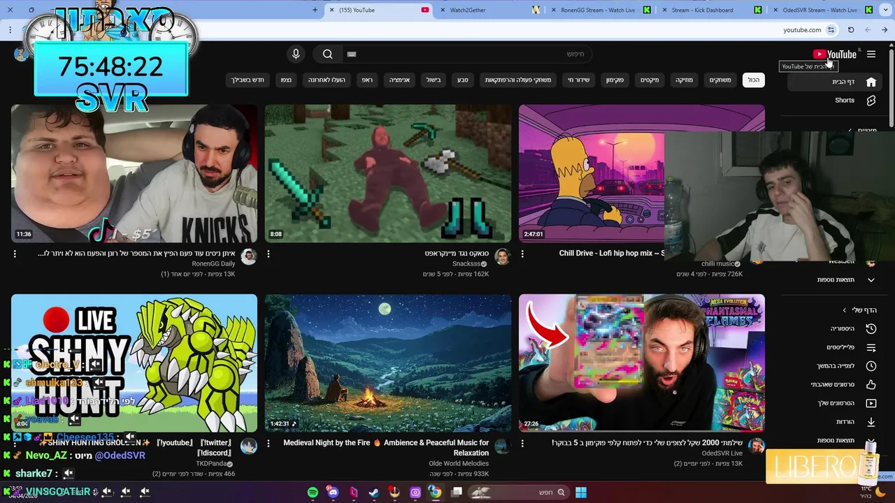Open the Minecraft Snacksss video thumbnail
The width and height of the screenshot is (895, 503).
(x=388, y=173)
